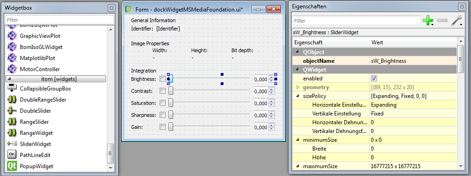Click the Contrast spinbox value 0,000
Image resolution: width=471 pixels, height=176 pixels.
click(x=260, y=91)
